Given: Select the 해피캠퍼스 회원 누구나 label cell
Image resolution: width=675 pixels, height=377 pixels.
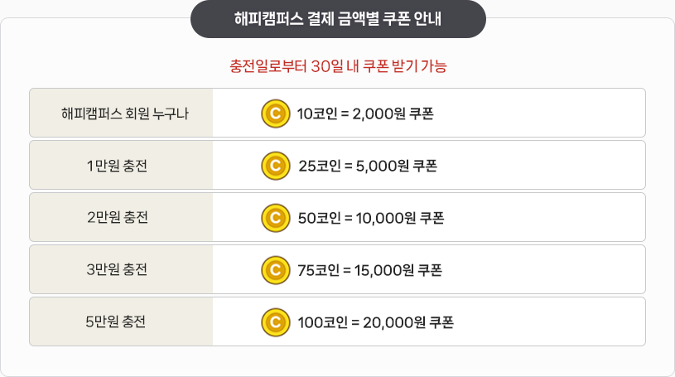Looking at the screenshot, I should (x=121, y=113).
